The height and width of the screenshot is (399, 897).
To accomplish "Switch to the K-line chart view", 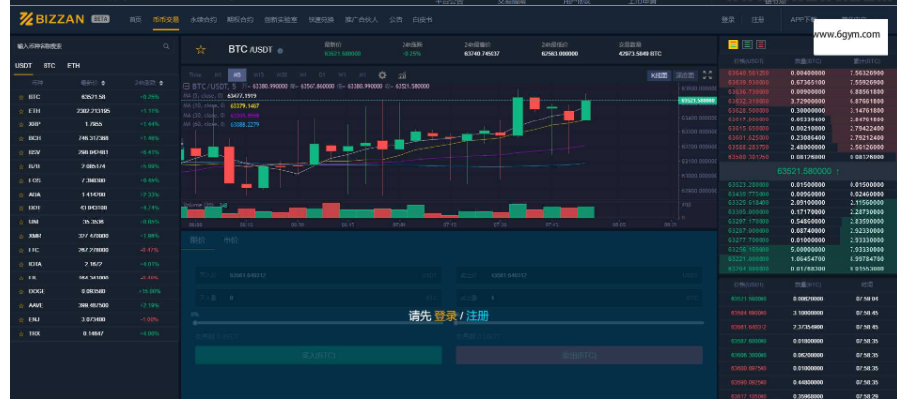I will pos(659,75).
